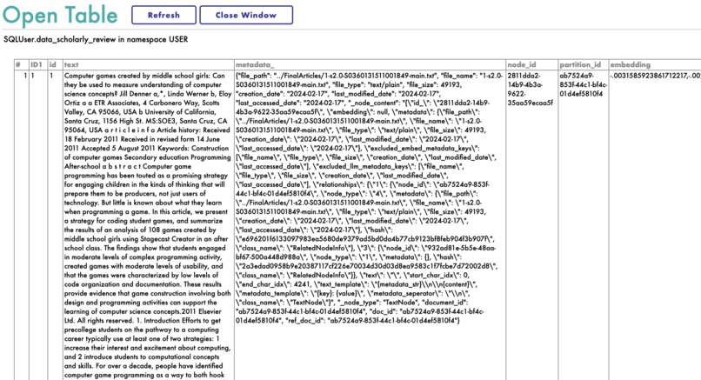Click the metadata_ cell with file_path JSON
Image resolution: width=701 pixels, height=380 pixels.
pos(370,225)
